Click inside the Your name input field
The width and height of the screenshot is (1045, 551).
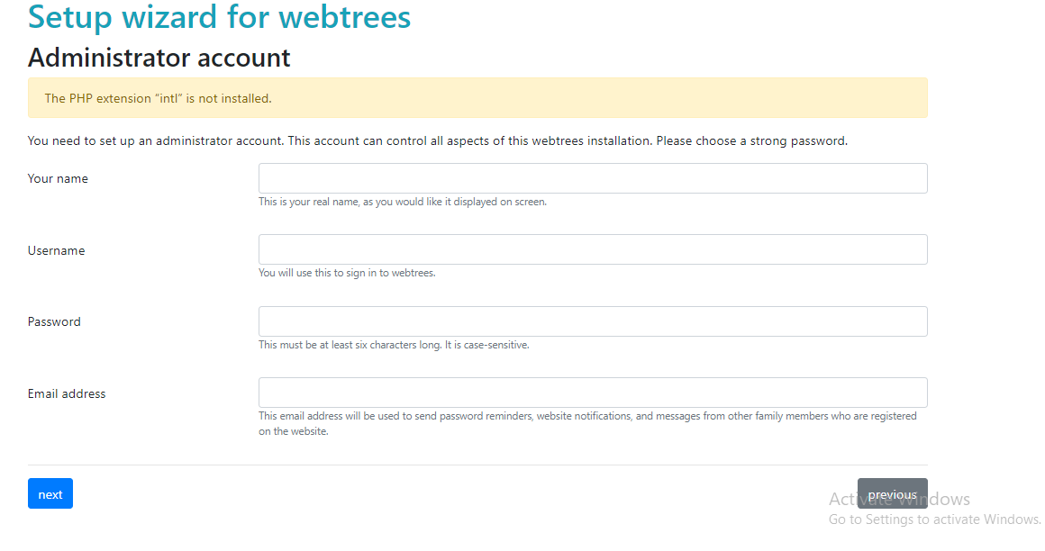[592, 177]
